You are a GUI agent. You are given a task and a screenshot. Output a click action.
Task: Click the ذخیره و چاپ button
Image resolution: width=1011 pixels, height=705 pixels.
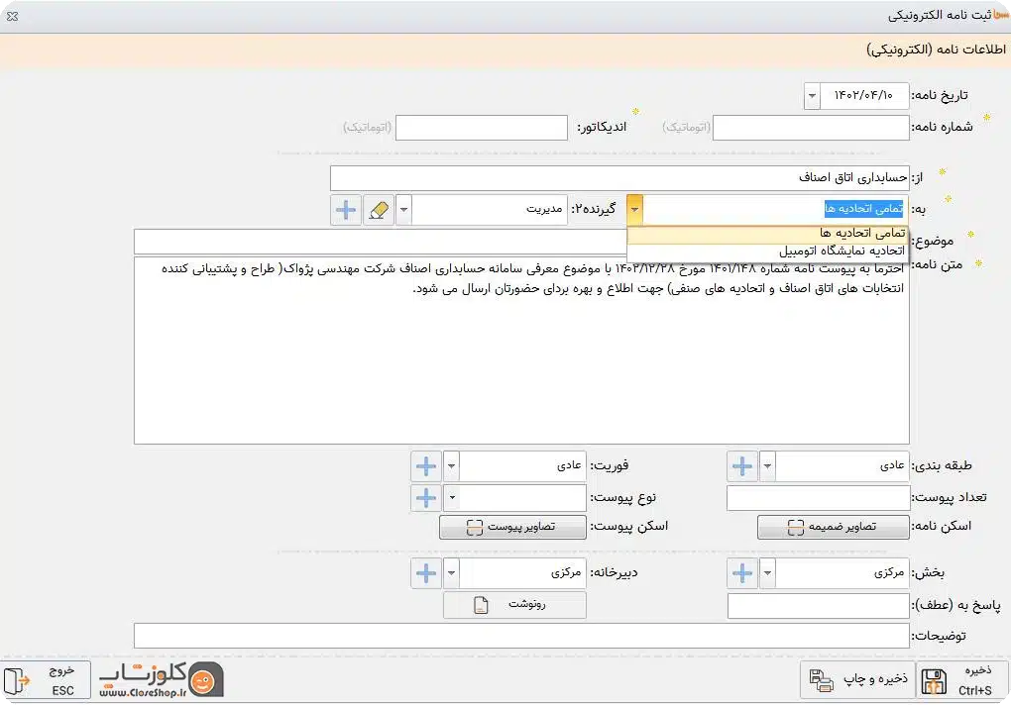click(x=857, y=680)
